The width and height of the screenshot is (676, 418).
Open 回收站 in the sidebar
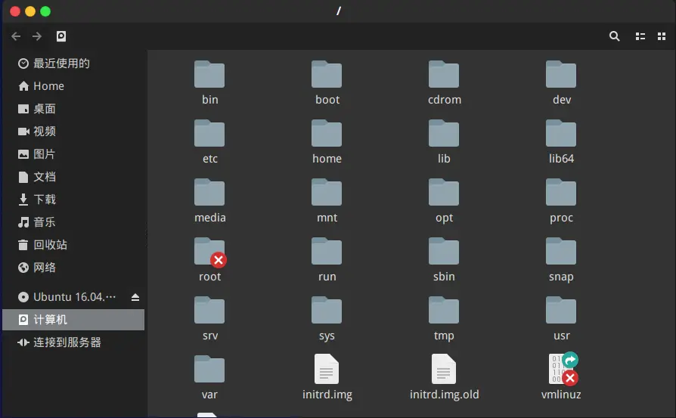point(73,245)
